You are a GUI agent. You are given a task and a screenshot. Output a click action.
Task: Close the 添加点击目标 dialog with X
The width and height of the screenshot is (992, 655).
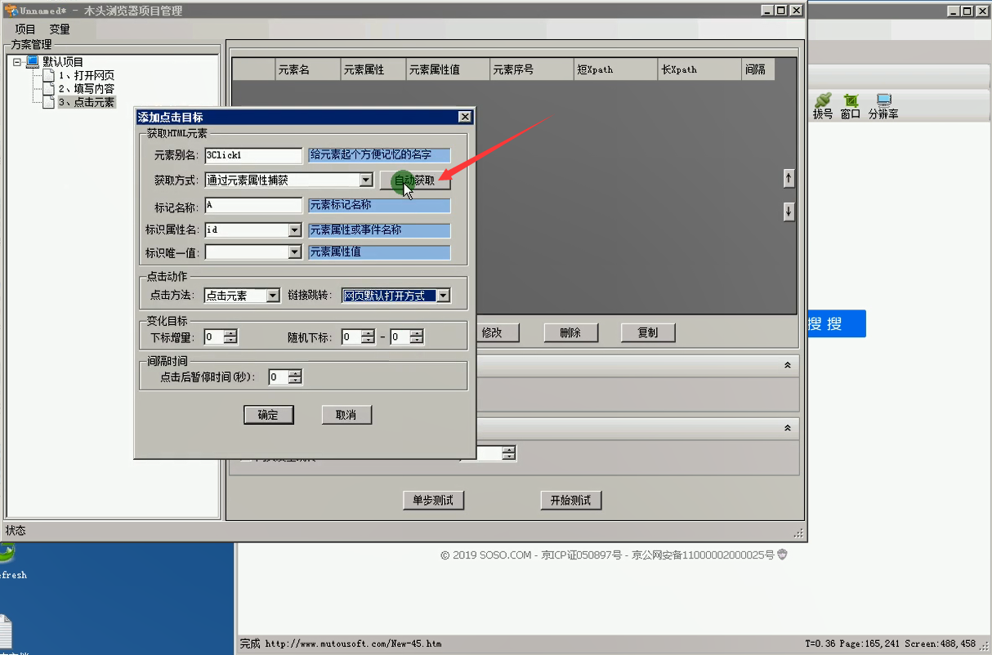tap(464, 118)
